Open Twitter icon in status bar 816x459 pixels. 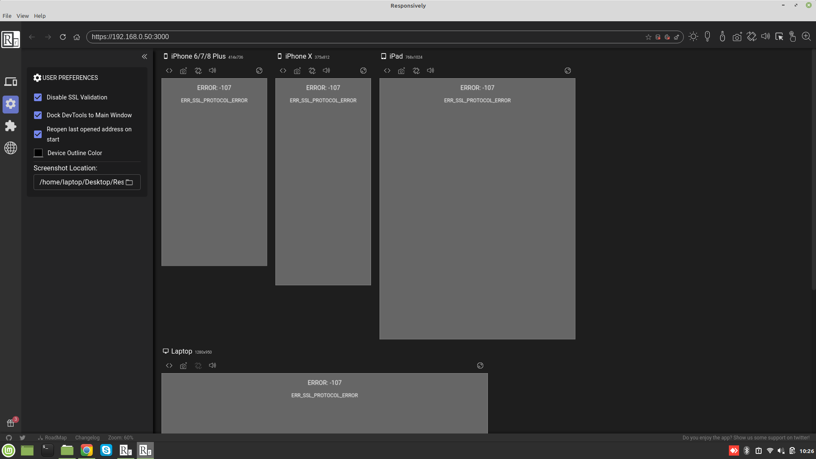pyautogui.click(x=23, y=438)
